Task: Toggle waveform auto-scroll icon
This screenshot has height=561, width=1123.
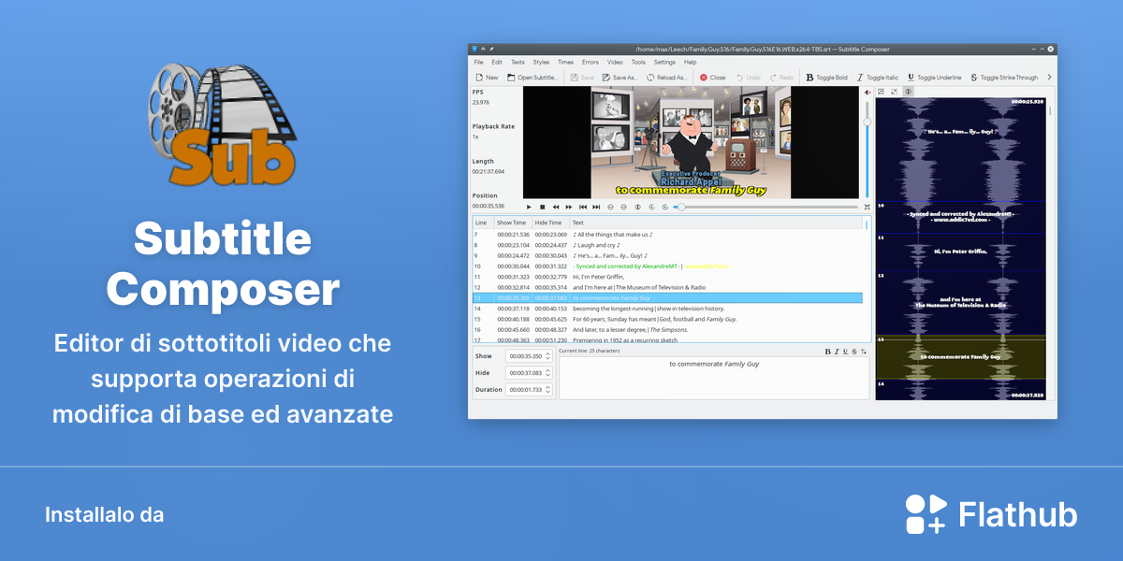Action: pyautogui.click(x=908, y=92)
